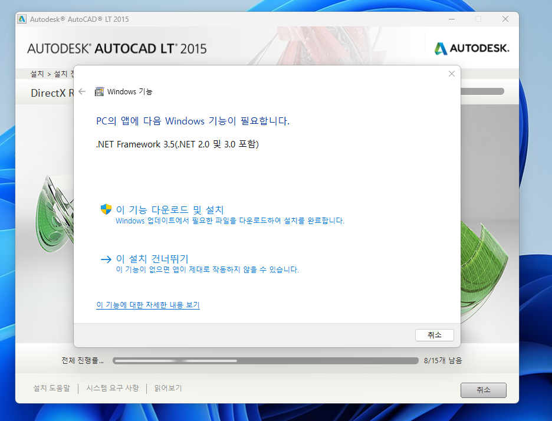
Task: Click the Windows 기능 dialog title icon
Action: point(99,91)
